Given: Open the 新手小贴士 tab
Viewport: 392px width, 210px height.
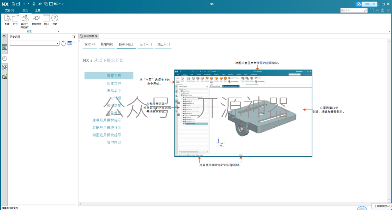Looking at the screenshot, I should click(x=126, y=44).
